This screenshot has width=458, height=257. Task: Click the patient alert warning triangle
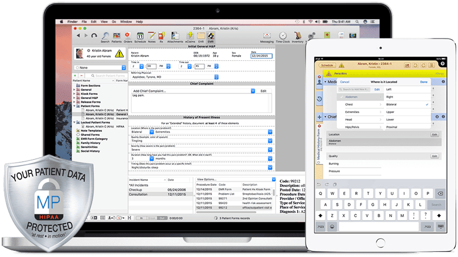[119, 53]
